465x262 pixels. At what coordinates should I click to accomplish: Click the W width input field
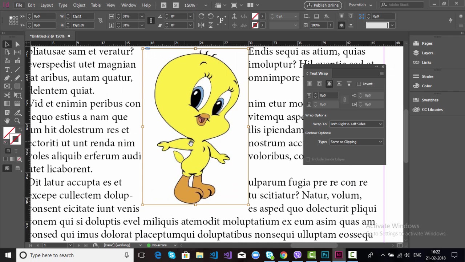(x=82, y=16)
